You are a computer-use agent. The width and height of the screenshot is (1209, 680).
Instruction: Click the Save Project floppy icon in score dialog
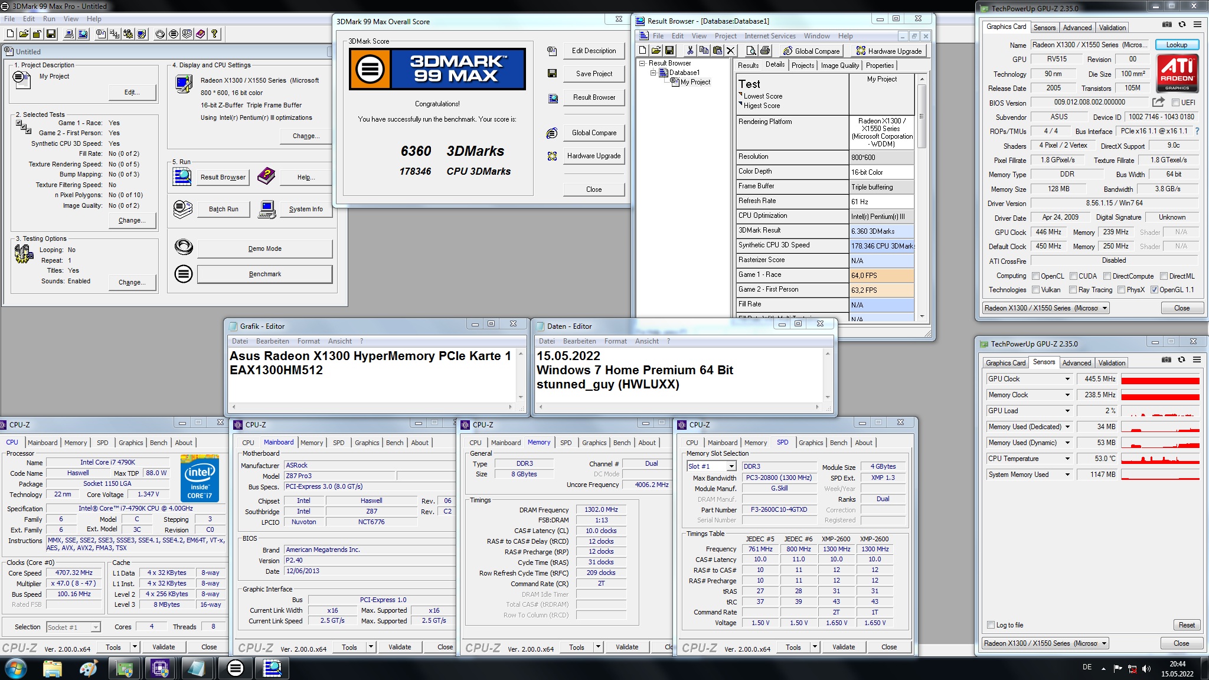pyautogui.click(x=552, y=73)
